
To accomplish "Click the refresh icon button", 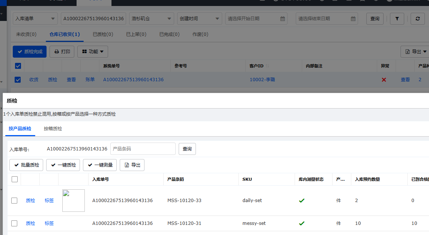I will coord(417,18).
